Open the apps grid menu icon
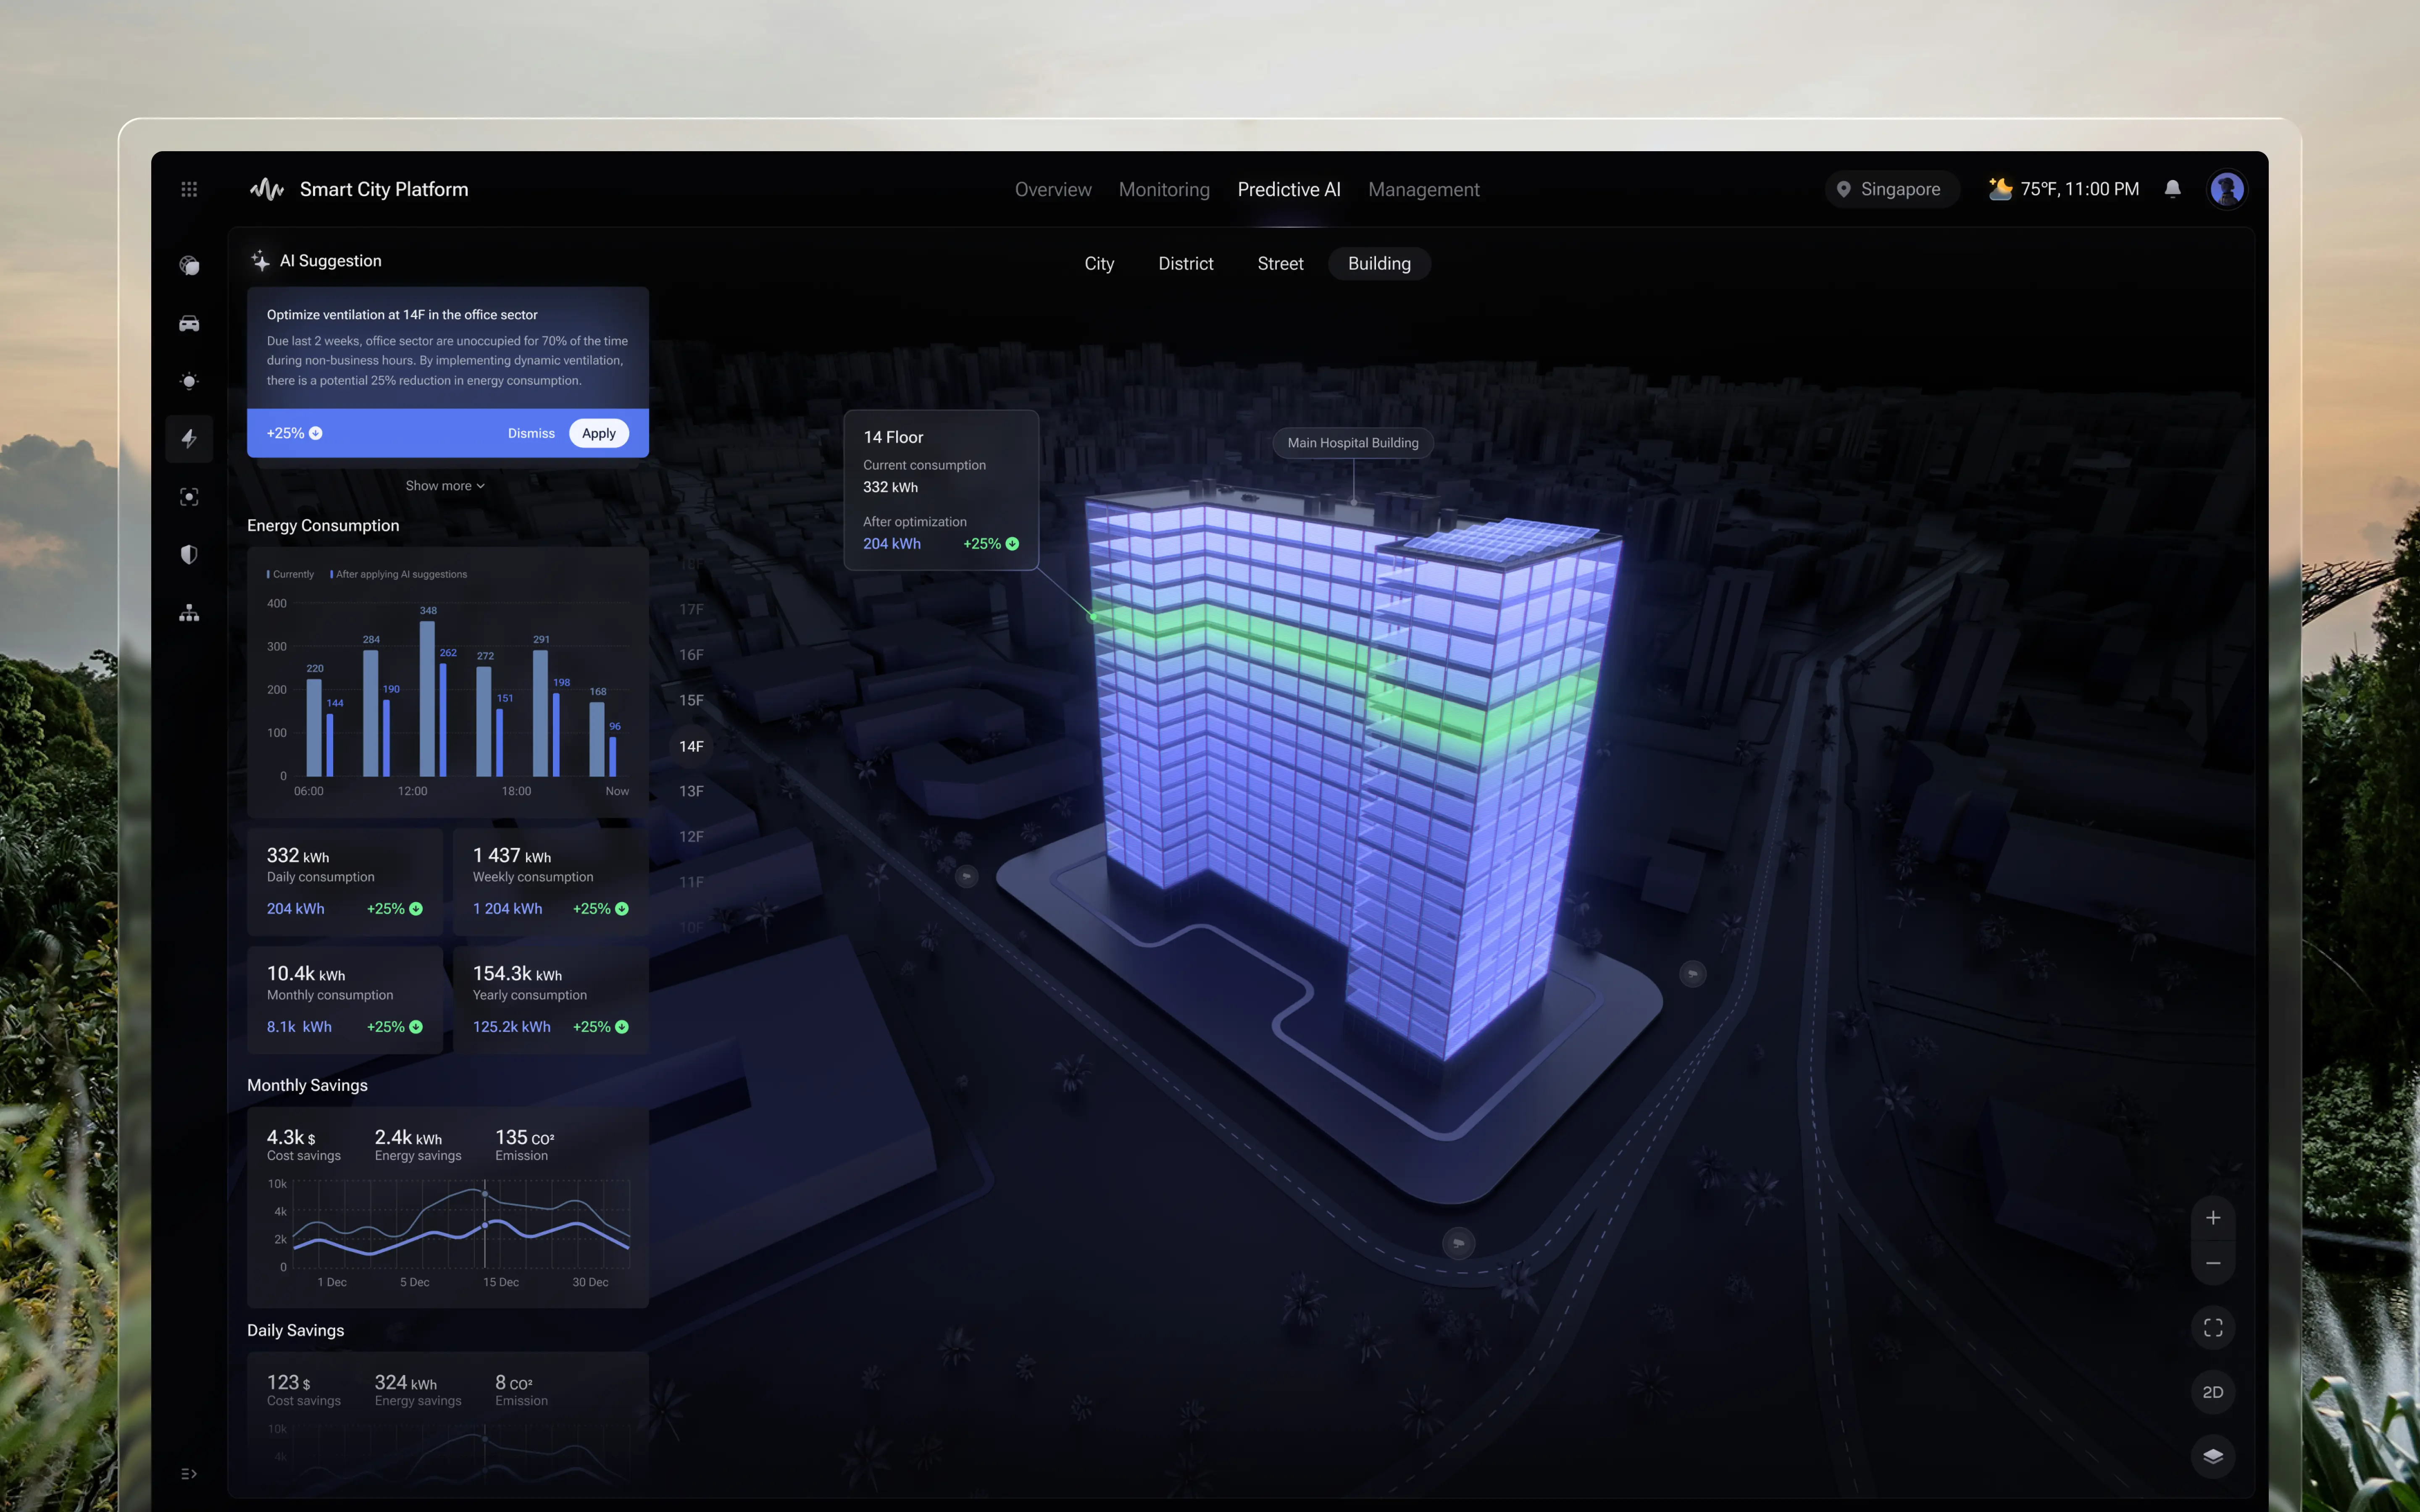The height and width of the screenshot is (1512, 2420). coord(189,189)
